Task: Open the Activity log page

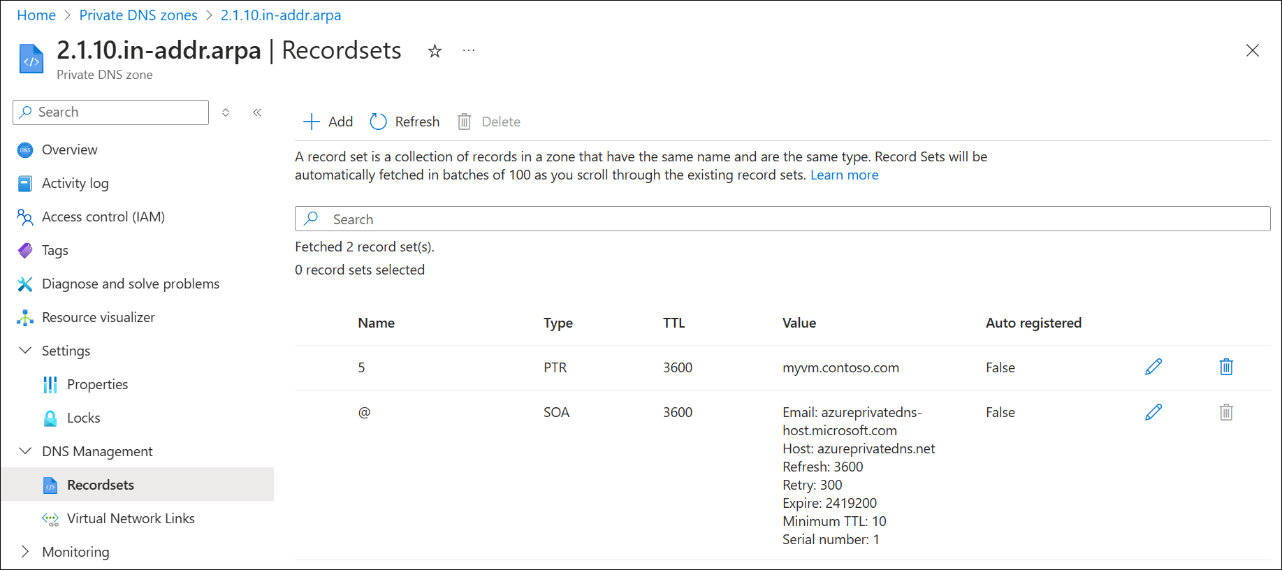Action: pyautogui.click(x=75, y=183)
